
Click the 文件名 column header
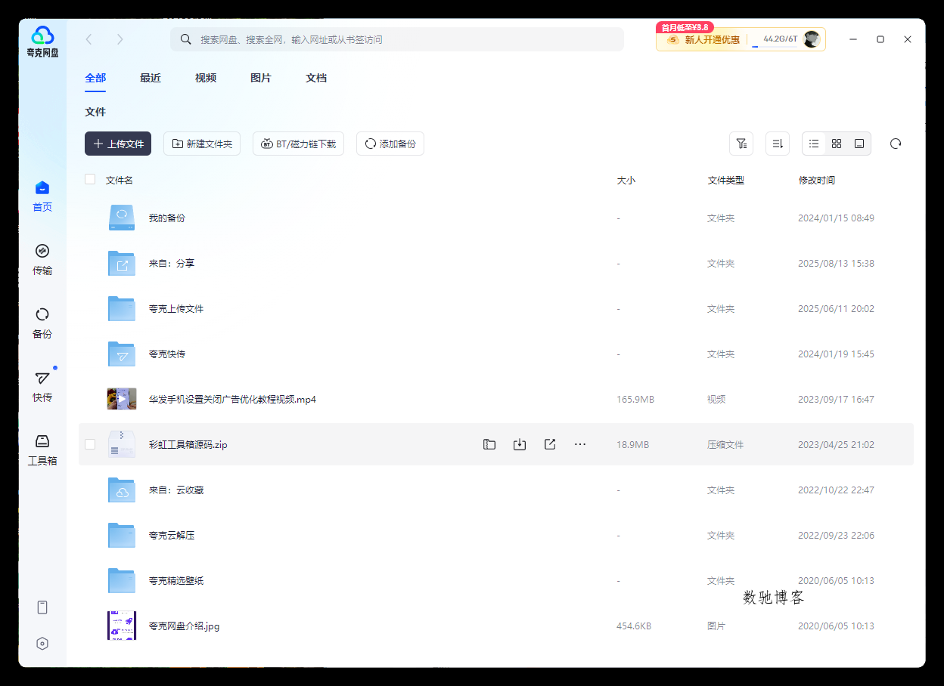pyautogui.click(x=120, y=180)
